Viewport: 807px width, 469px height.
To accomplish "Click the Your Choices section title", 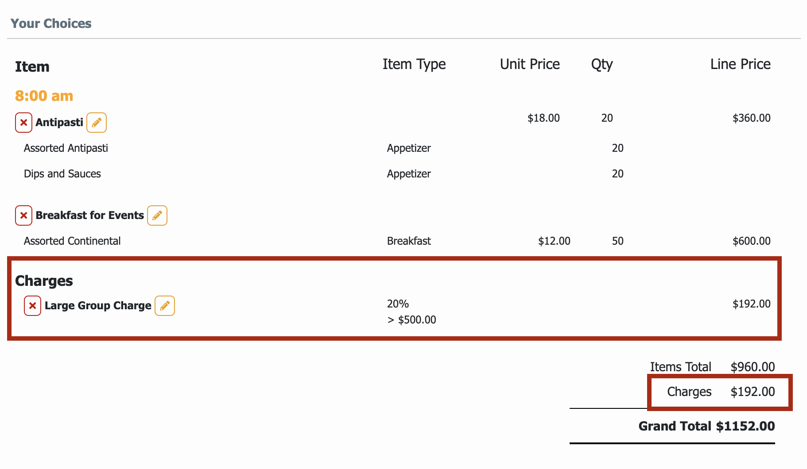I will (x=51, y=23).
